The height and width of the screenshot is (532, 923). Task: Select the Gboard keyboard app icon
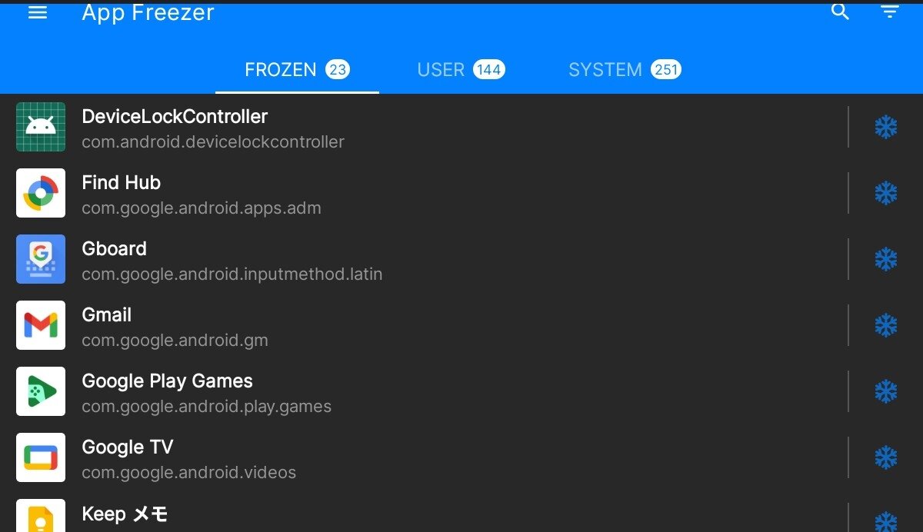tap(41, 259)
